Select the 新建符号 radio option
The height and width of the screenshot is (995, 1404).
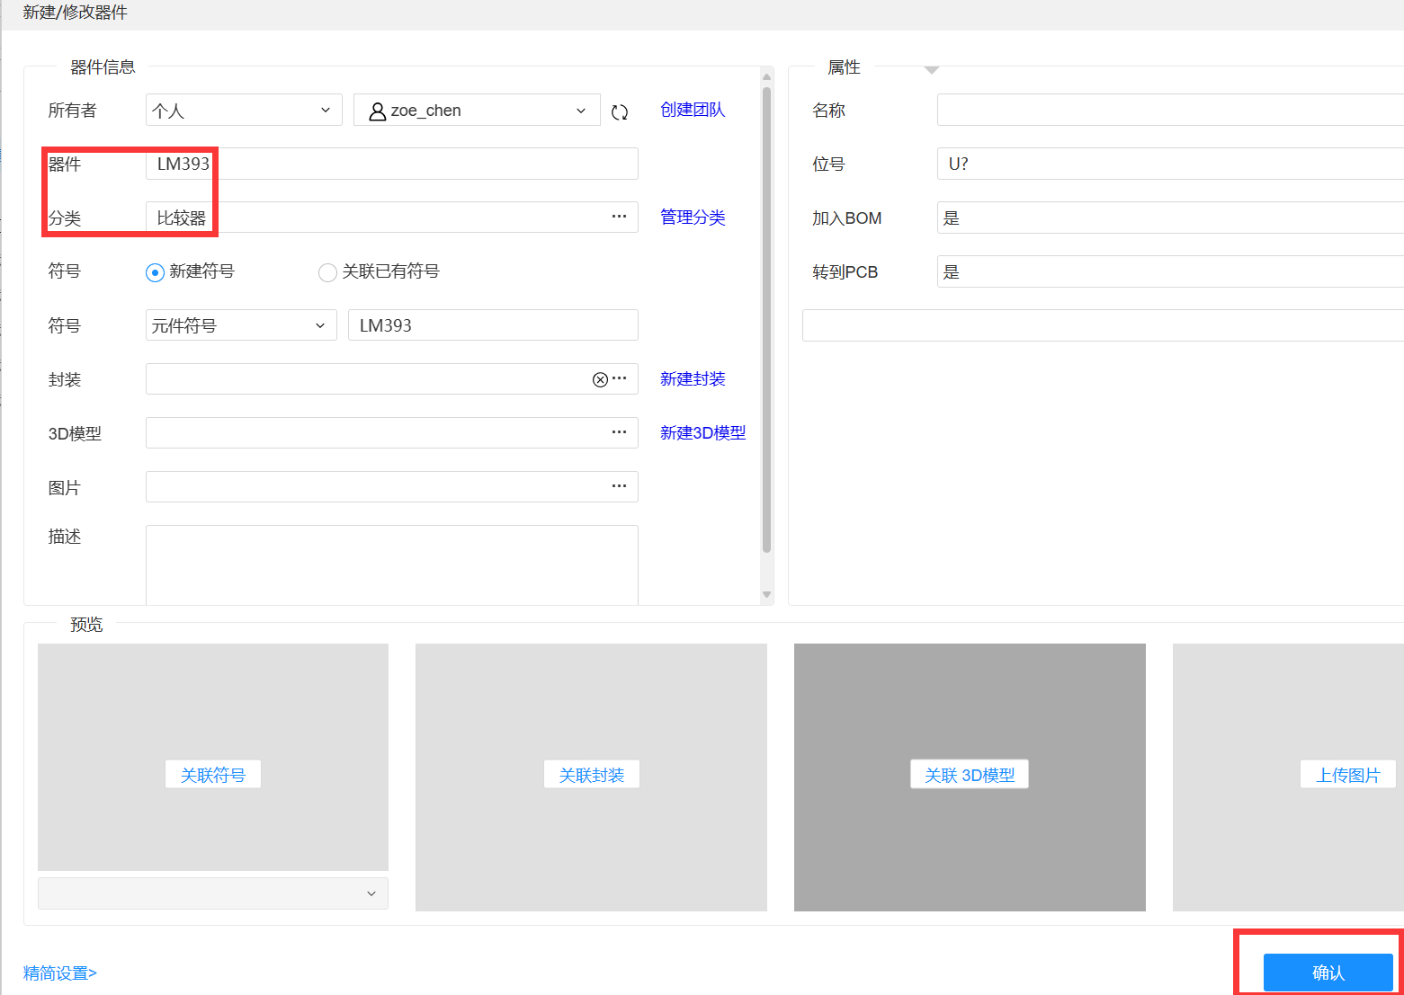point(155,272)
